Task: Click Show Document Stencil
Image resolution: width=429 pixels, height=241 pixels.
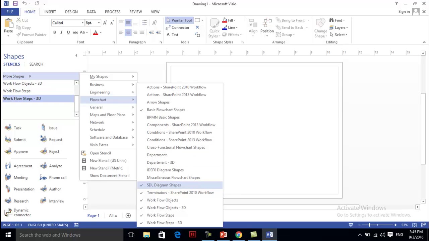Action: click(x=109, y=176)
